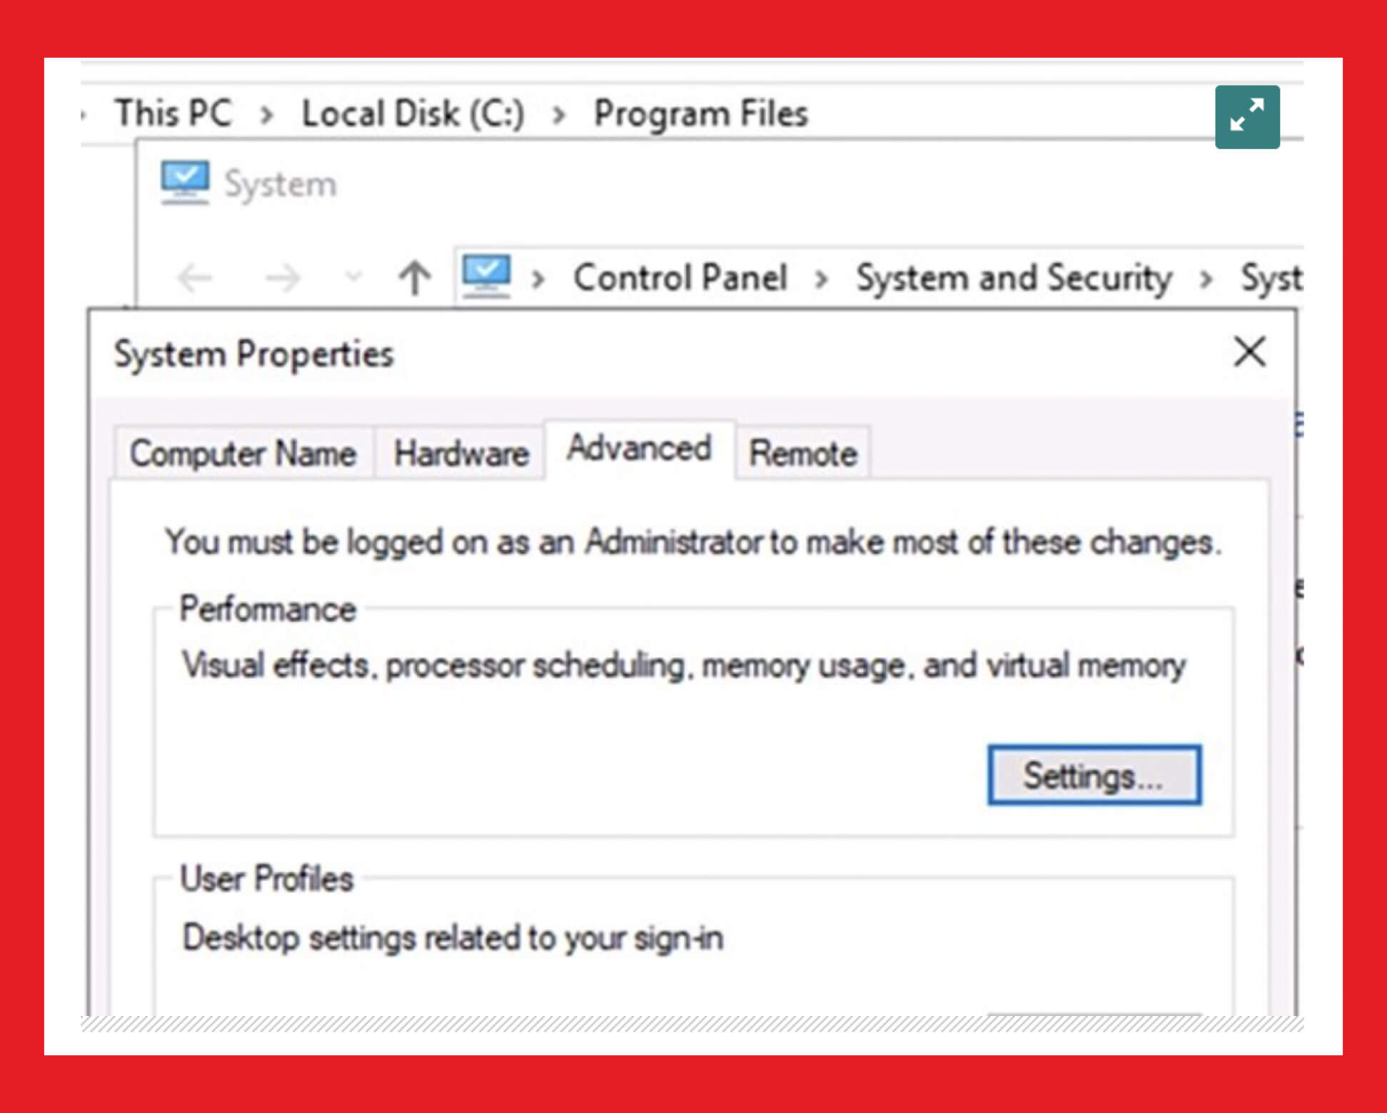Click the System window monitor icon
The height and width of the screenshot is (1113, 1387).
pos(185,183)
